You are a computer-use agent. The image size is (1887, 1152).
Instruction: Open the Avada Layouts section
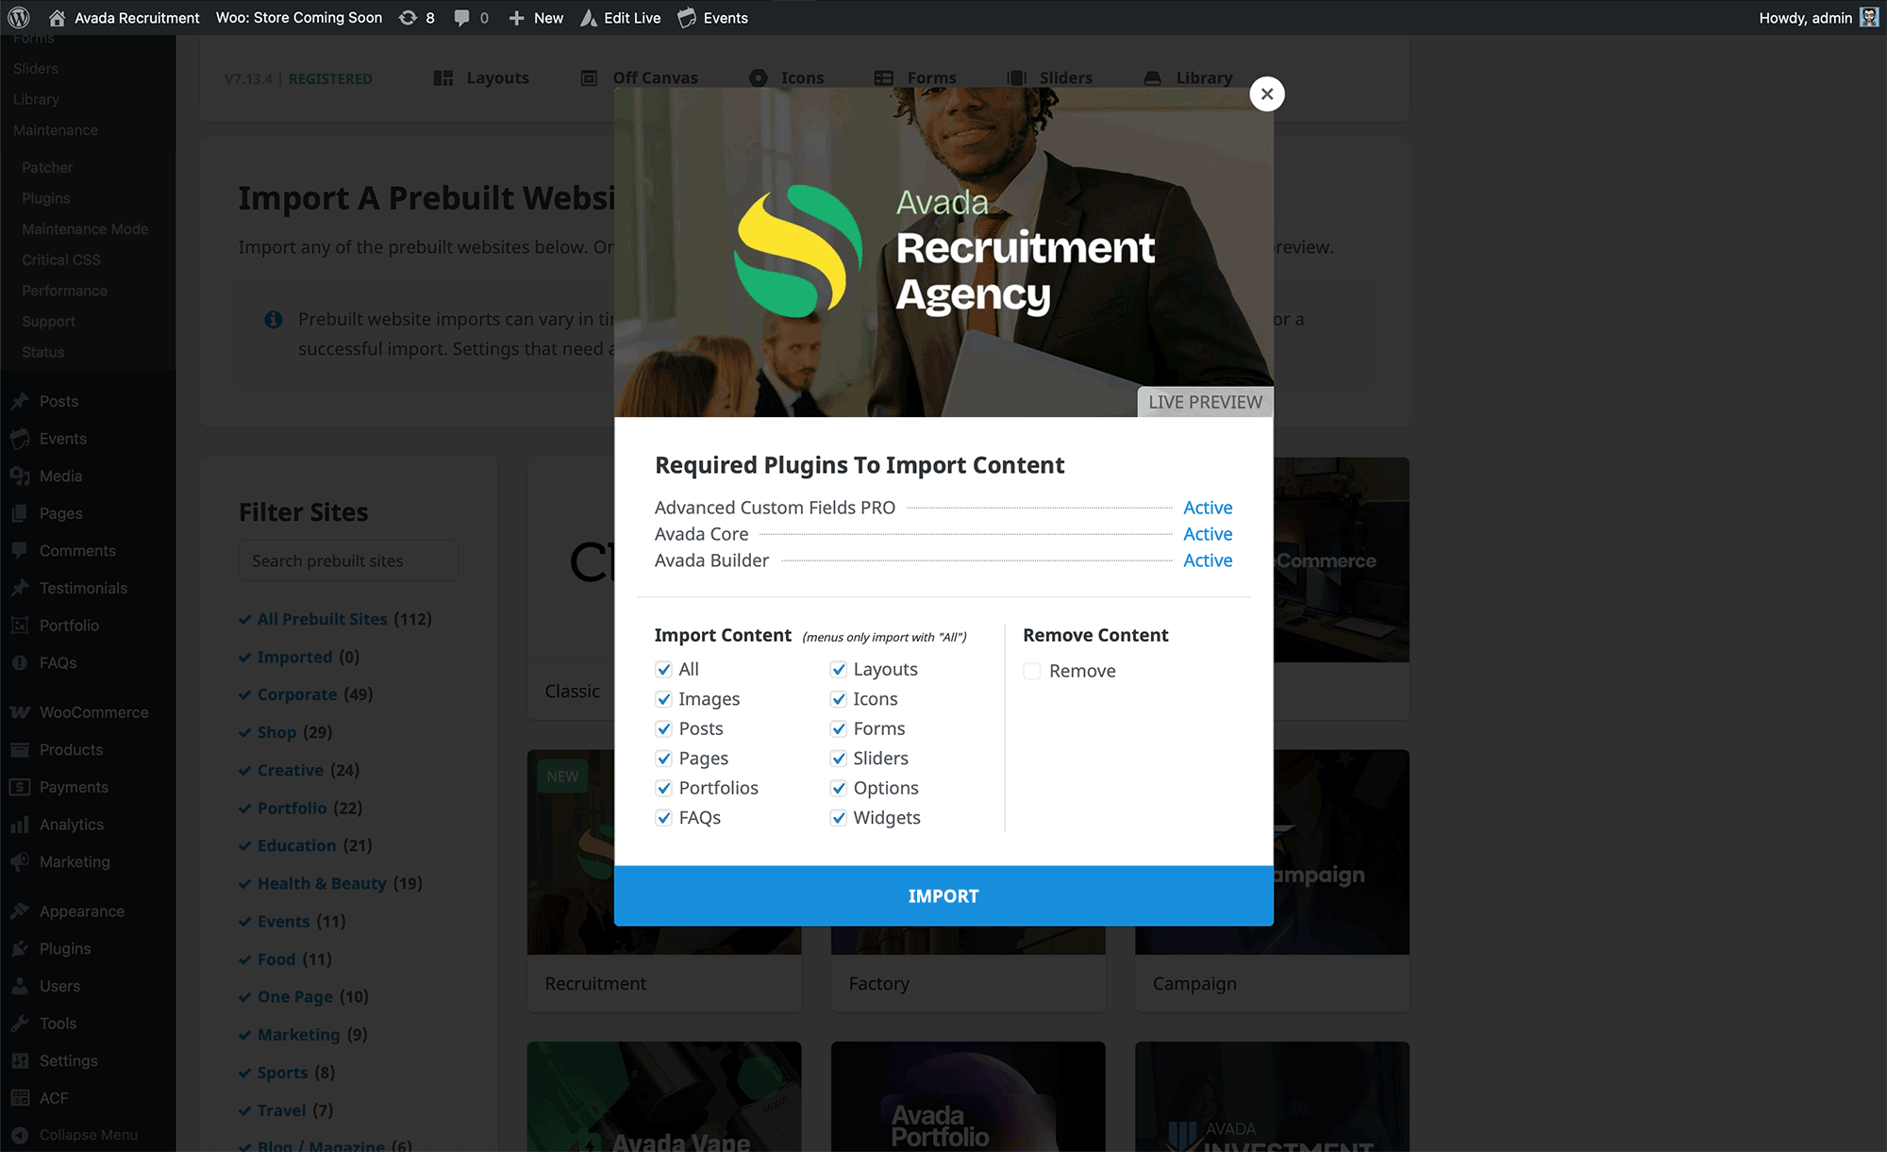pyautogui.click(x=497, y=77)
